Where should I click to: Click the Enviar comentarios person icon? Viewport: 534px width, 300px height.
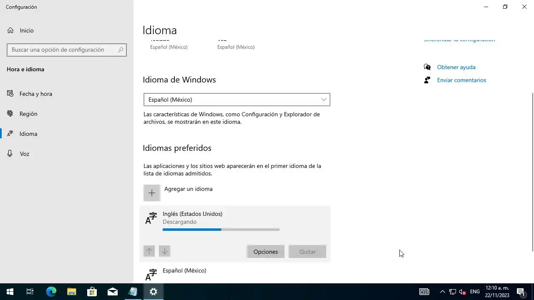(427, 80)
